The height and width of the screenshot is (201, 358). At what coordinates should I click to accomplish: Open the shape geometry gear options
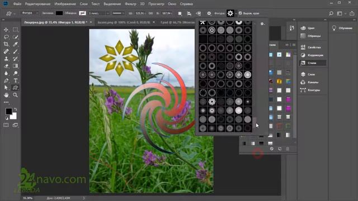pyautogui.click(x=209, y=13)
